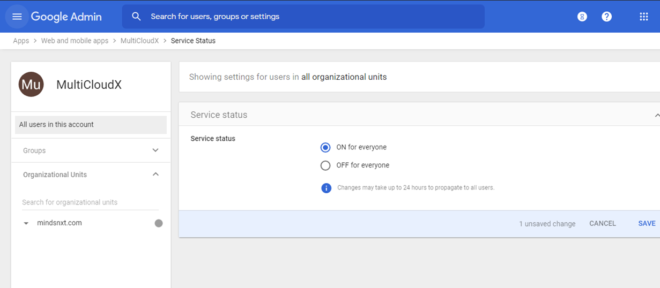Select ON for everyone
This screenshot has width=660, height=288.
[325, 147]
